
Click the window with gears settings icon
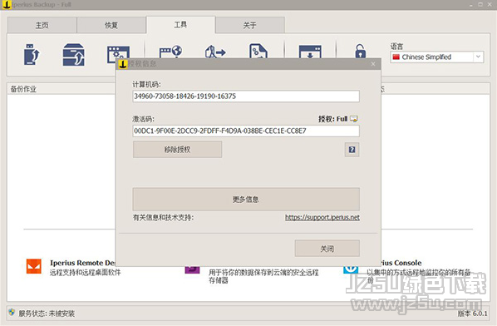(x=118, y=54)
